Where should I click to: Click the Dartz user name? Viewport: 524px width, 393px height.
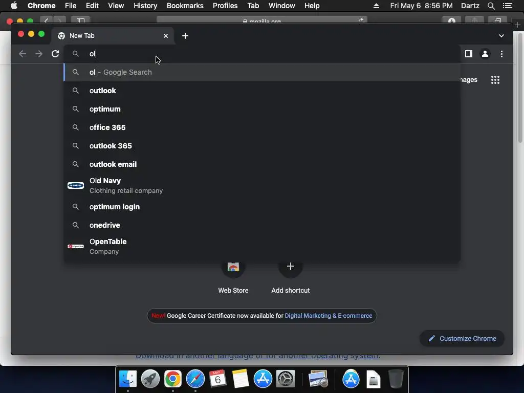470,6
